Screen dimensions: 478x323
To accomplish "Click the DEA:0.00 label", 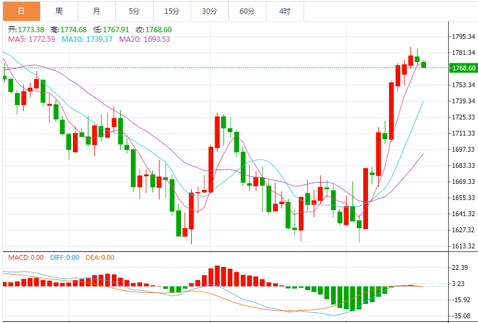I will tap(100, 257).
